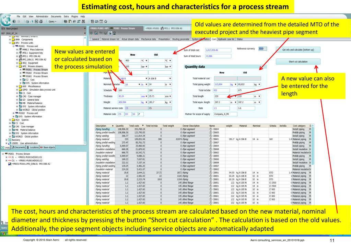This screenshot has height=243, width=351.
Task: Open the Administrator menu
Action: 42,16
